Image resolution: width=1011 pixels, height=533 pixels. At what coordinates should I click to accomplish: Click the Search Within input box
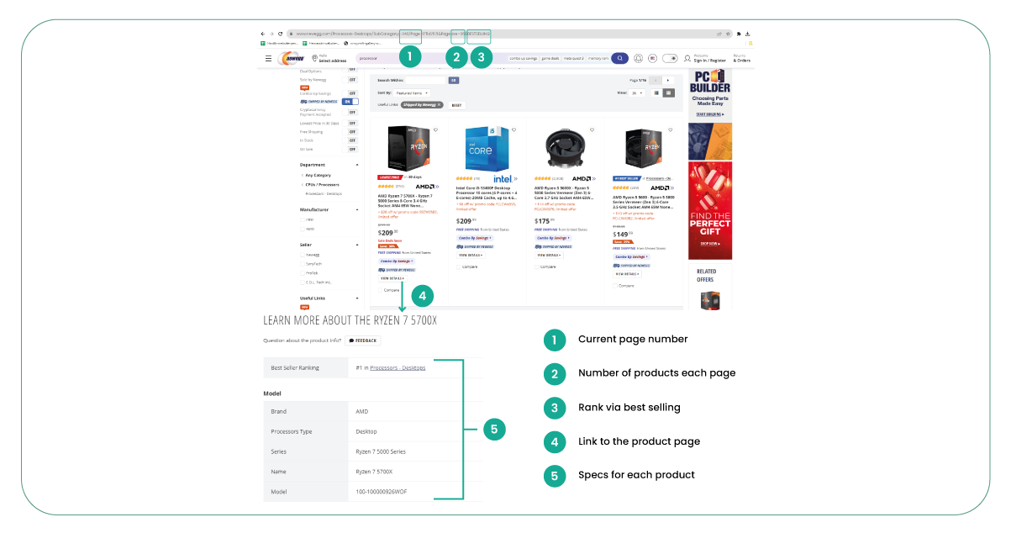[x=426, y=81]
